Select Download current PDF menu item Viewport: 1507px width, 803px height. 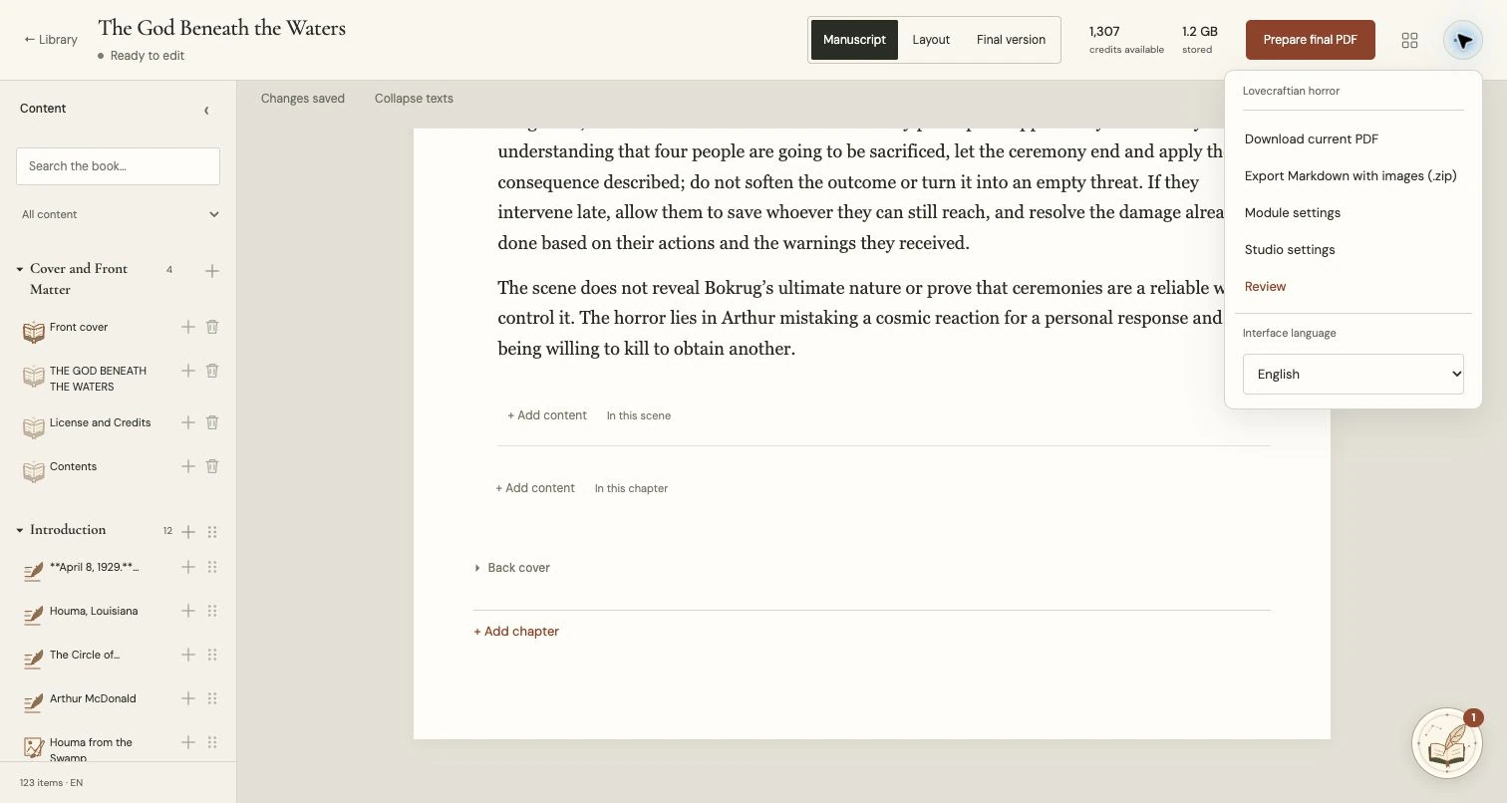coord(1312,138)
